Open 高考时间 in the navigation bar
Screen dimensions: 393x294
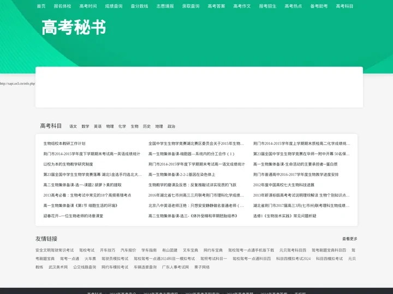88,6
